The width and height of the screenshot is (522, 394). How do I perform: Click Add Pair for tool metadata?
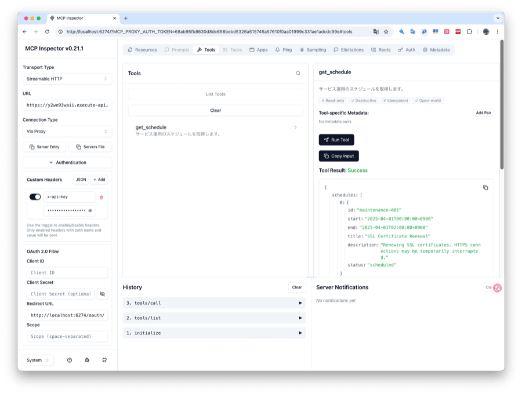(483, 113)
